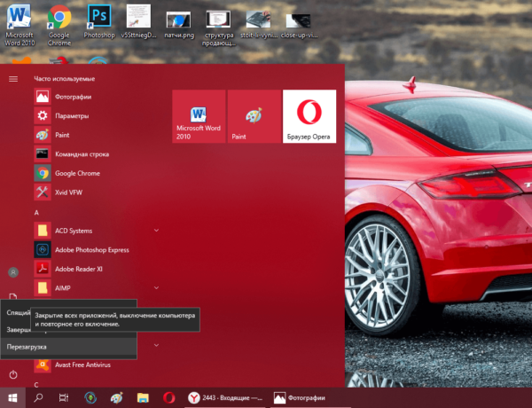Expand the AIMP folder chevron
Viewport: 532px width, 408px height.
(x=156, y=288)
